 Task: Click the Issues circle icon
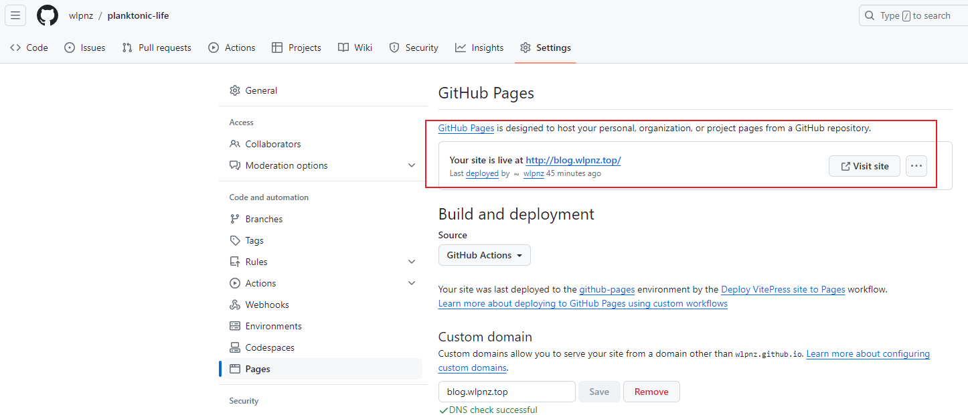pos(70,48)
